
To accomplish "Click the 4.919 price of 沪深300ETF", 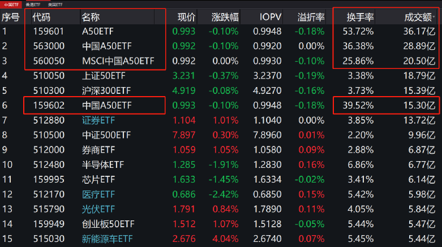I will click(184, 90).
